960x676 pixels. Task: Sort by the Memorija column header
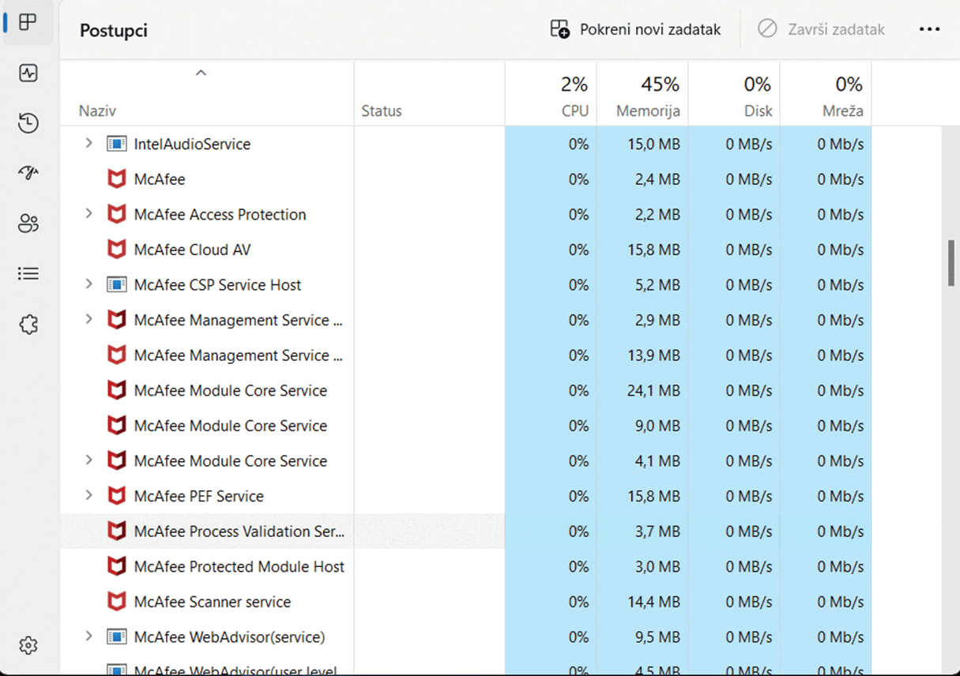click(x=648, y=111)
